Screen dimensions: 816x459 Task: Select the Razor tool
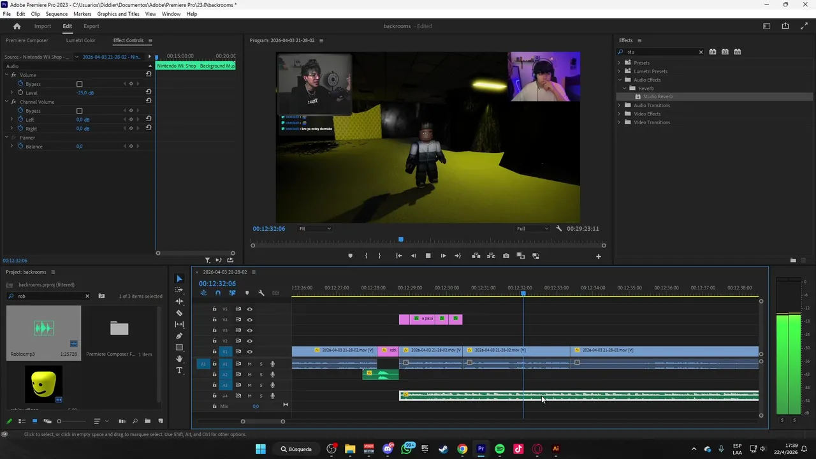(179, 313)
